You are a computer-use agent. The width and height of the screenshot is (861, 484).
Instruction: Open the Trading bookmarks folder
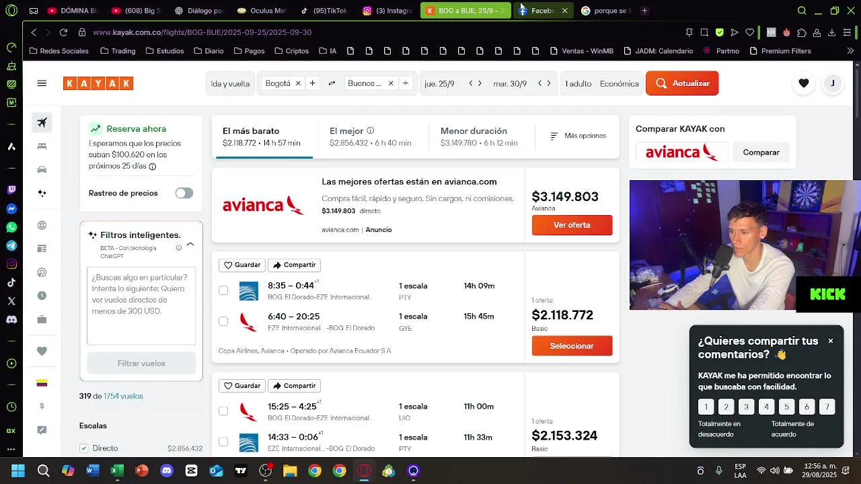pyautogui.click(x=117, y=51)
